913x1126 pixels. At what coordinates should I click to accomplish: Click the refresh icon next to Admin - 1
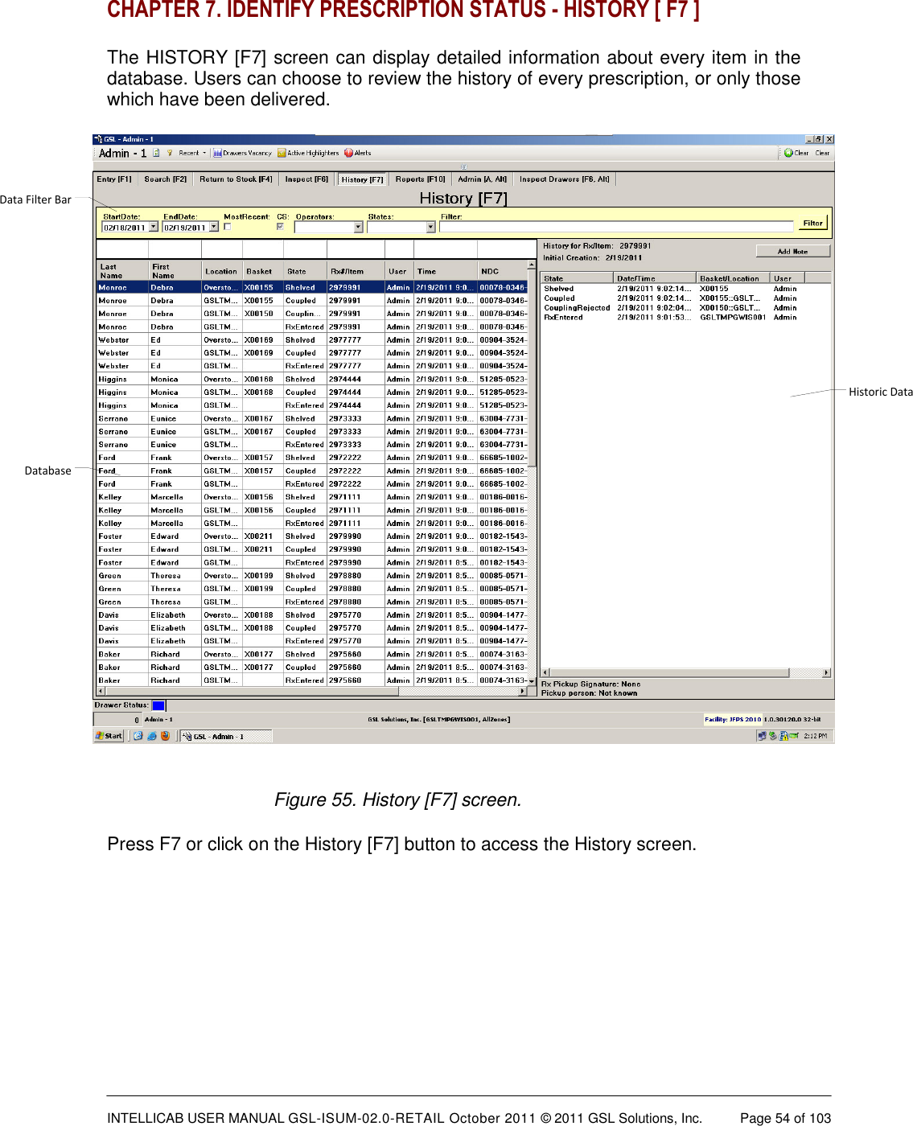tap(155, 152)
